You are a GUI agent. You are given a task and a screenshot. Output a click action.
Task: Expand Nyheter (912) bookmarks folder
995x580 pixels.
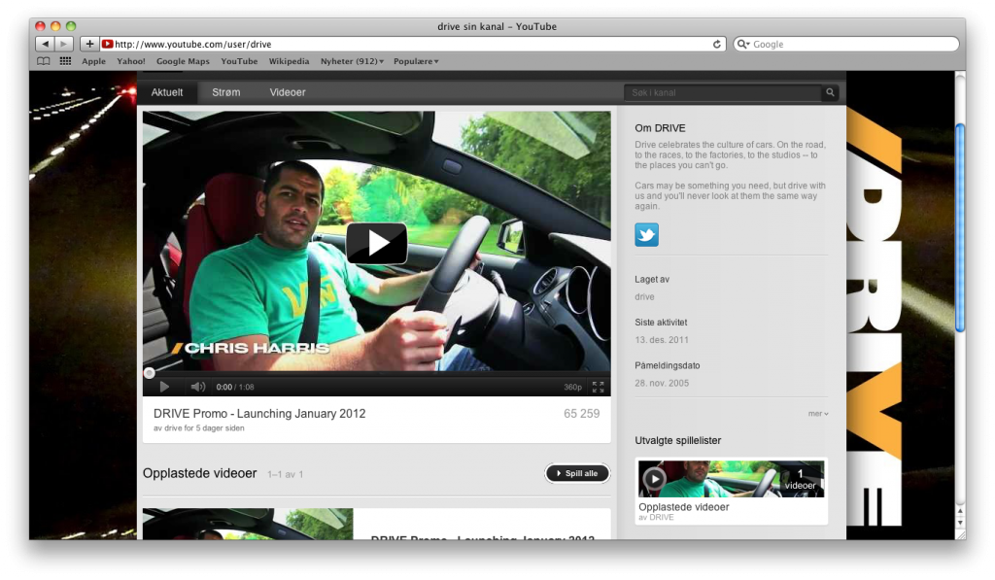click(x=352, y=61)
